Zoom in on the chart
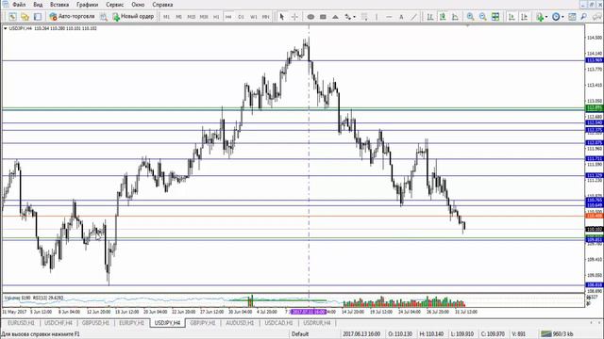Screen dimensions: 604x339 pos(470,17)
